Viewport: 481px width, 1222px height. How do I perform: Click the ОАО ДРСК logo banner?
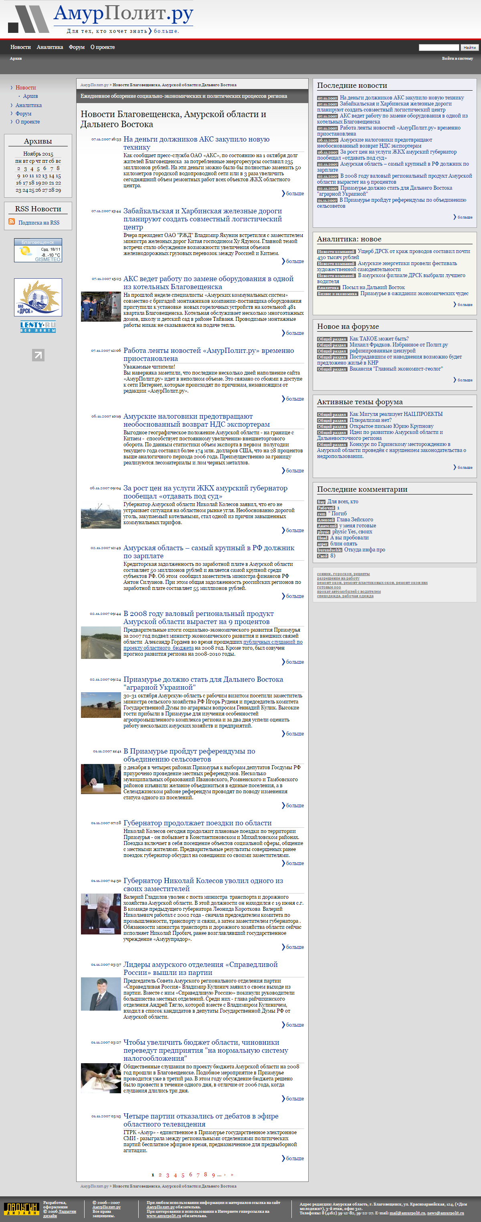(38, 298)
